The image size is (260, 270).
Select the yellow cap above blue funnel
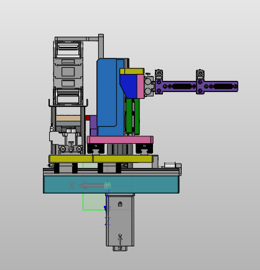[x=132, y=72]
